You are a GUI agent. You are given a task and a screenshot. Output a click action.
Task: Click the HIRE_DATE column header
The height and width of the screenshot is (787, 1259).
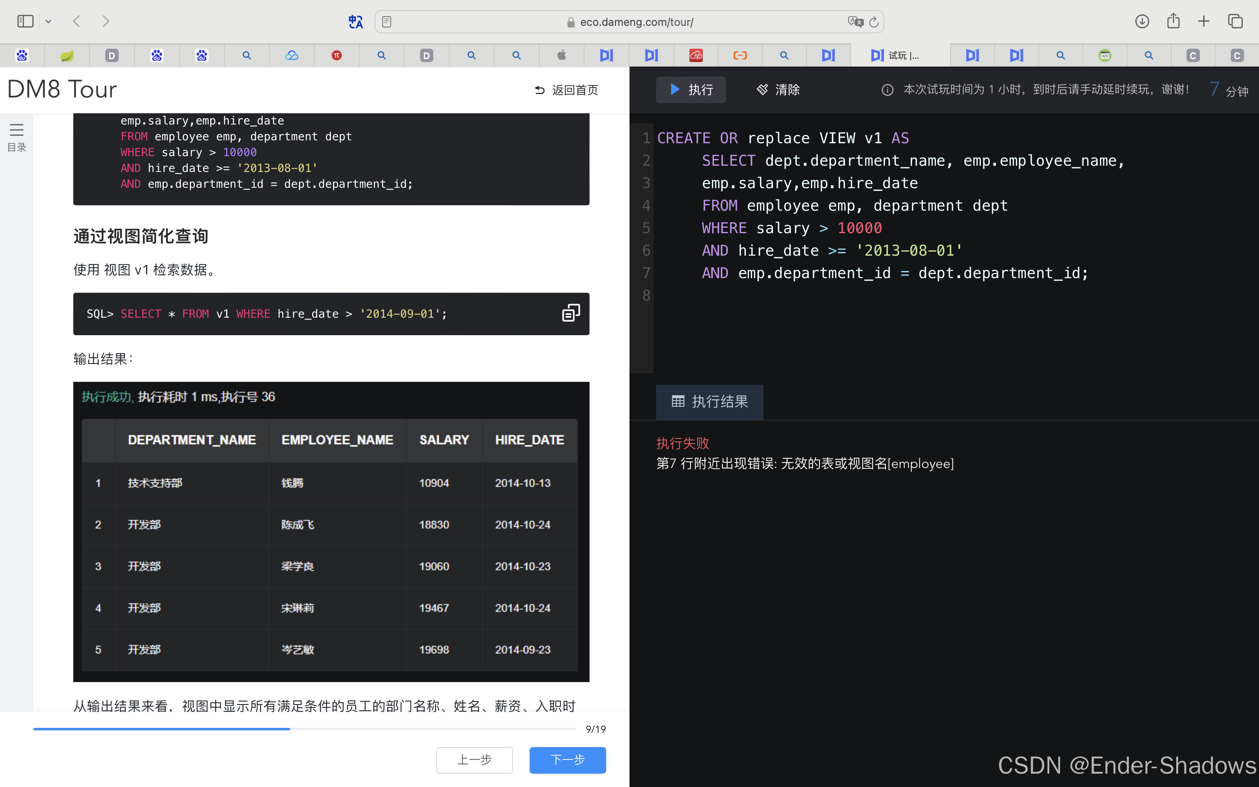click(530, 440)
